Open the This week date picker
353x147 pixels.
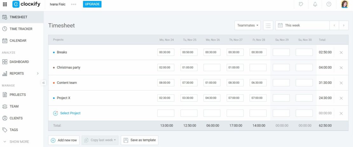tap(302, 25)
